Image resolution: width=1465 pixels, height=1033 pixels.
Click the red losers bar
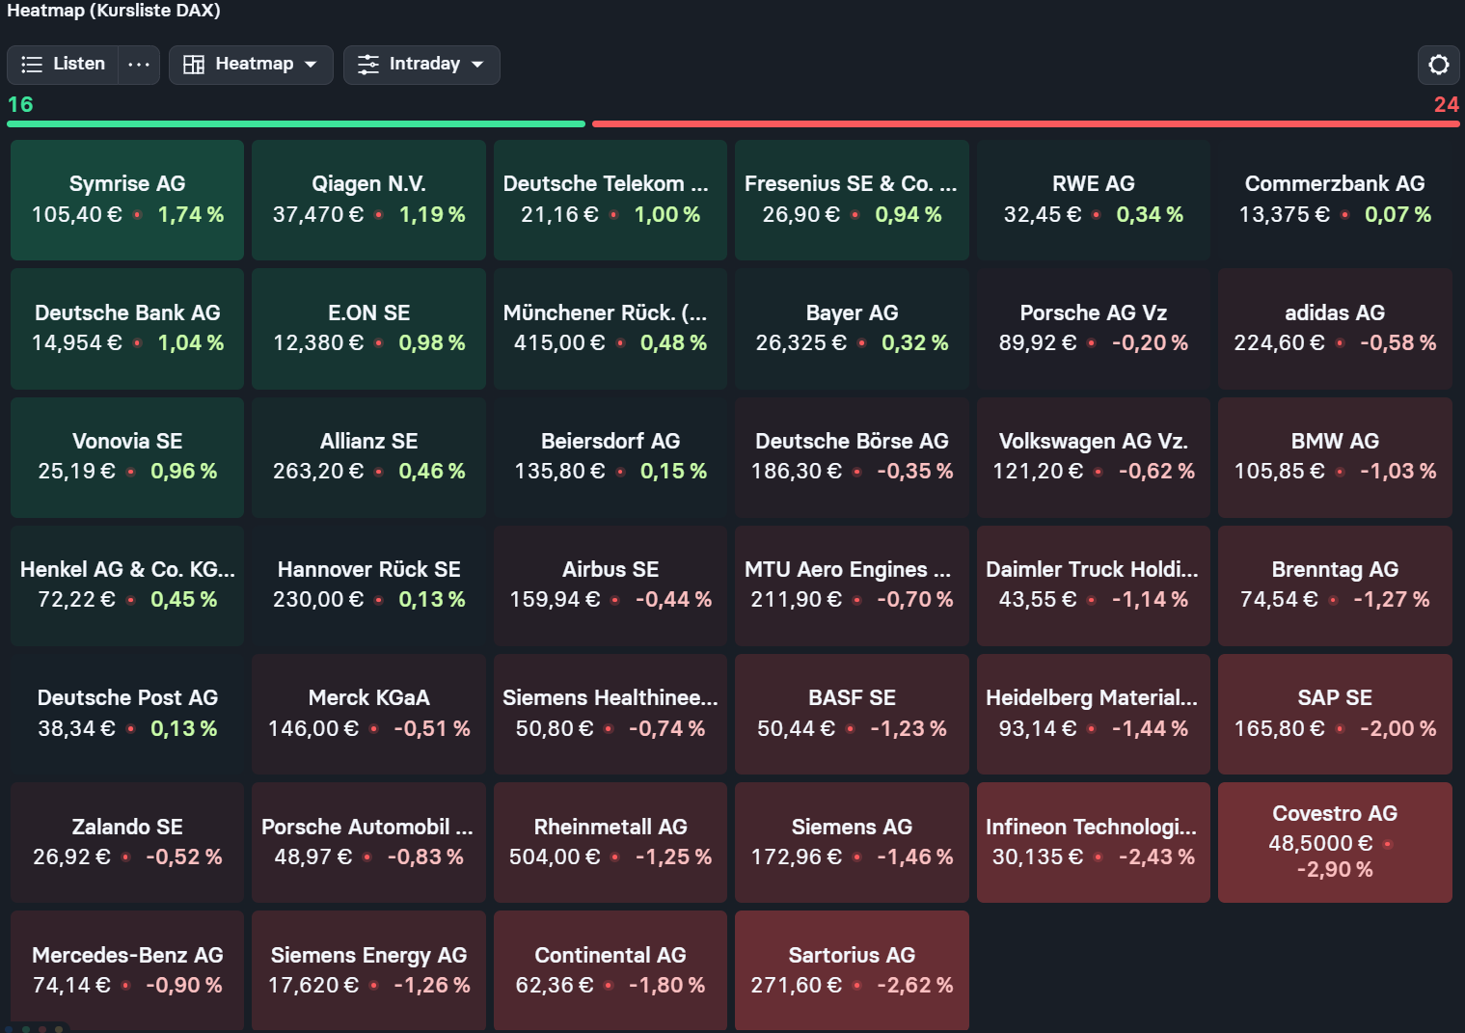[x=1025, y=123]
